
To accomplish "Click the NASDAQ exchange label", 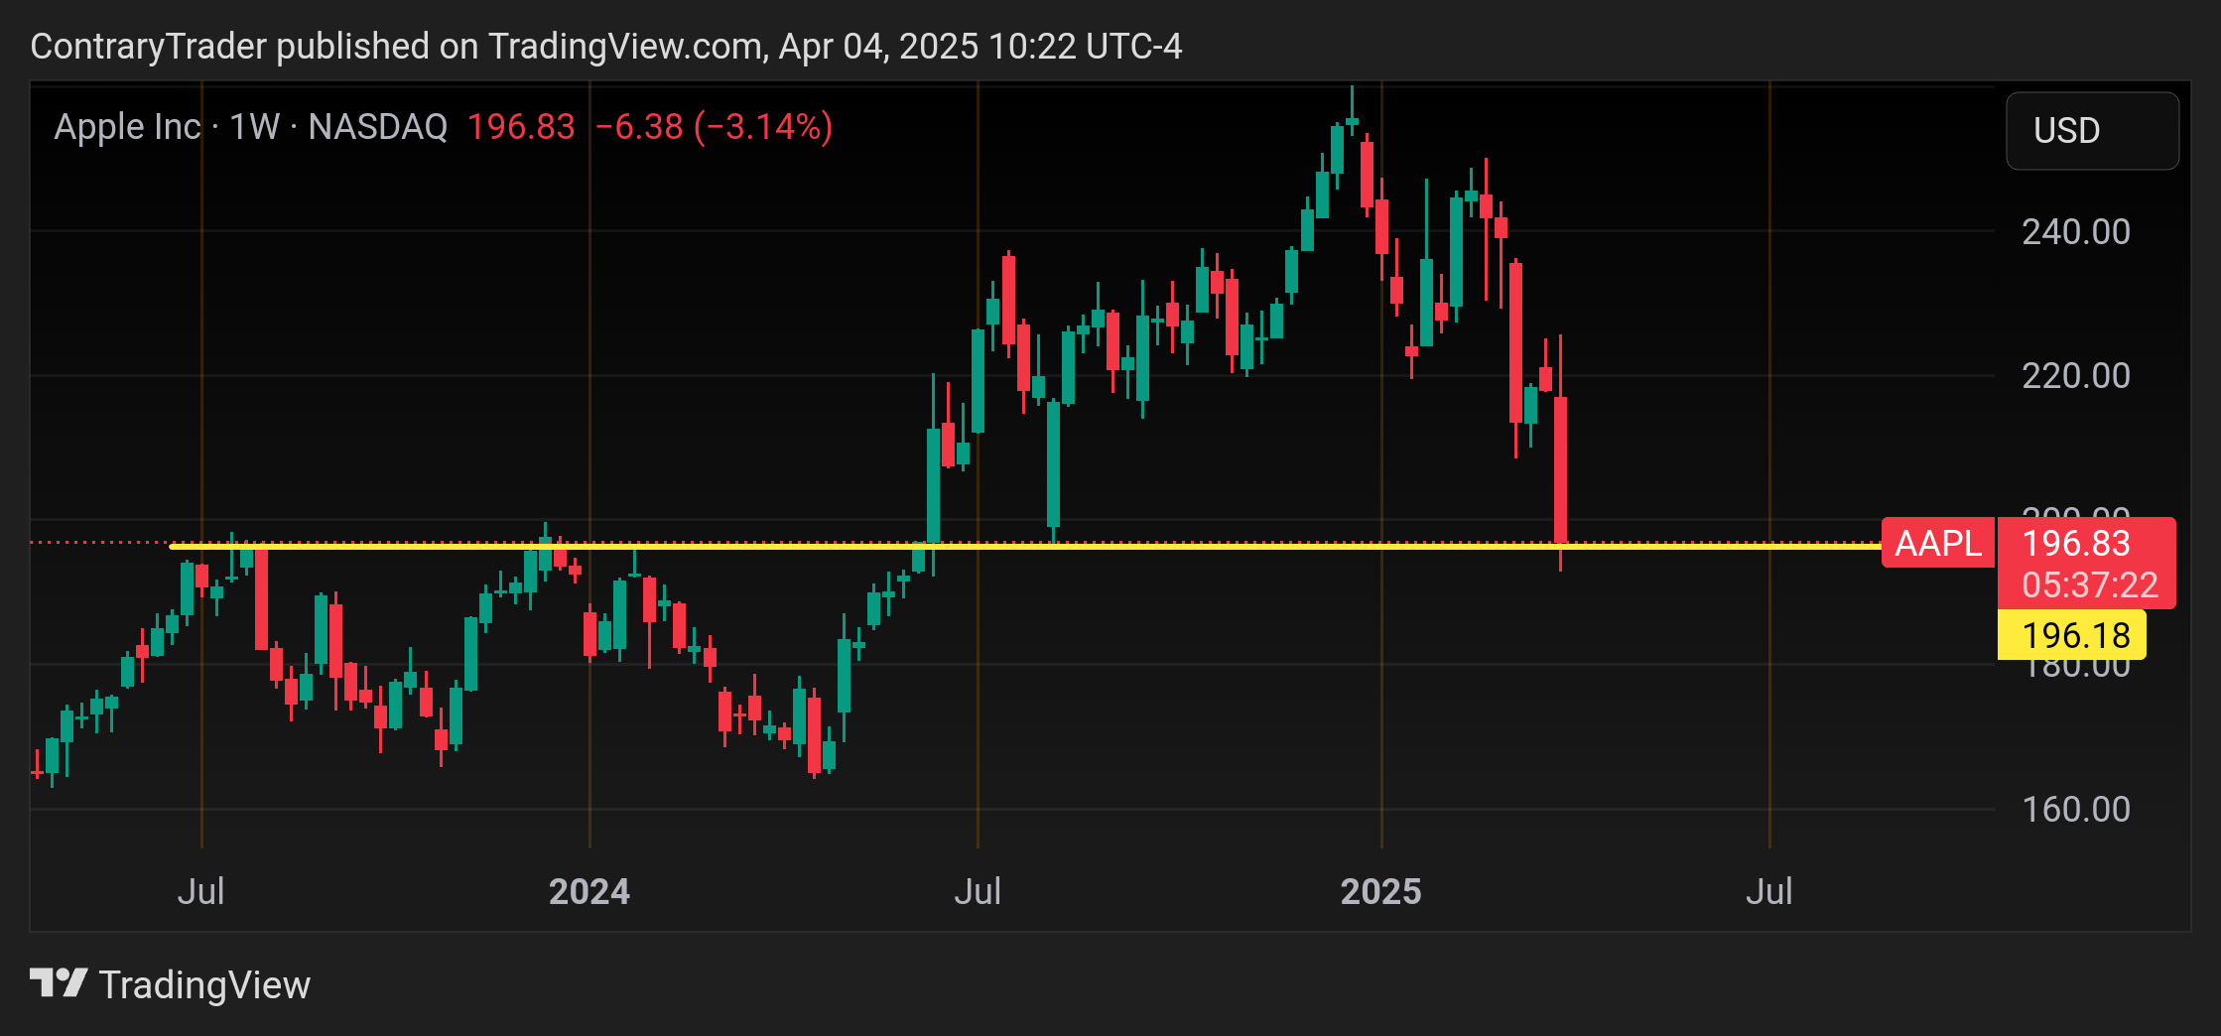I will tap(377, 127).
